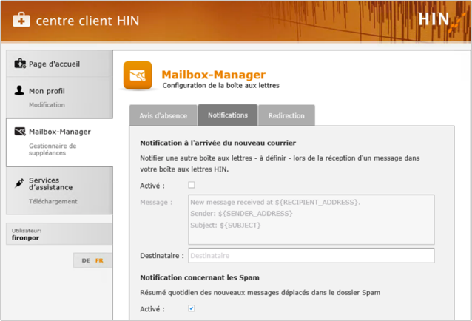Viewport: 472px width, 321px height.
Task: Click the syringe icon beside Services d'assistance
Action: point(19,183)
